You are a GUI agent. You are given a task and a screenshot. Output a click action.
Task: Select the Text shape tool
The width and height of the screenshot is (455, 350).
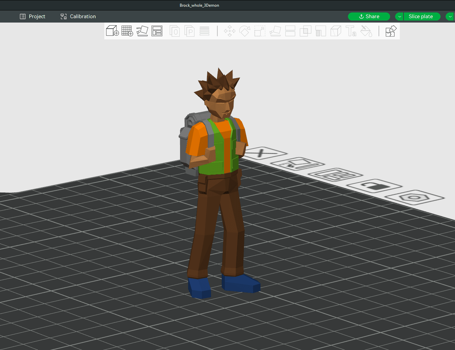coord(351,31)
